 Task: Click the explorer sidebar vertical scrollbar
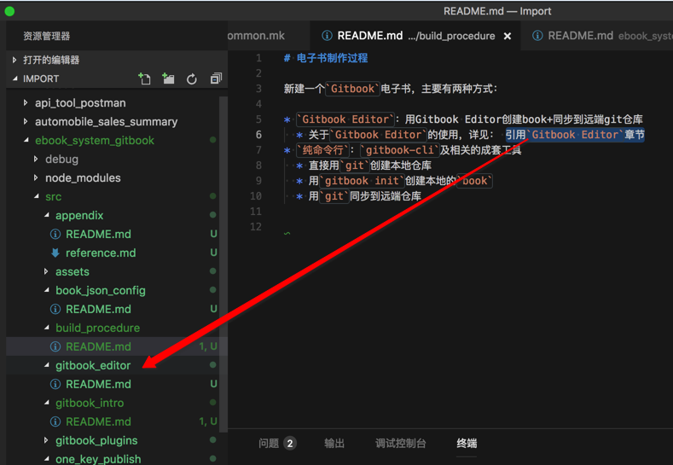pyautogui.click(x=223, y=264)
